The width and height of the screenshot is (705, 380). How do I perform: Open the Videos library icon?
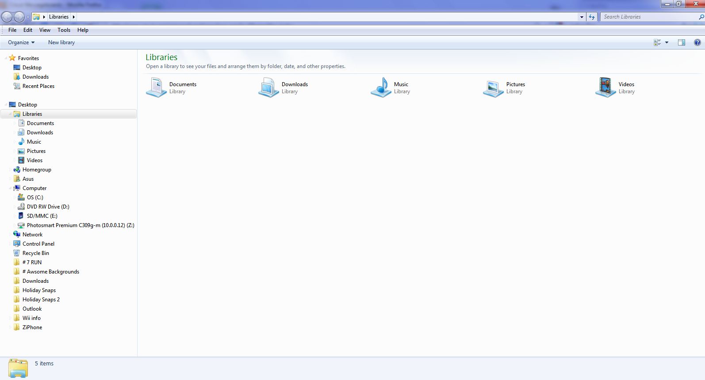605,87
